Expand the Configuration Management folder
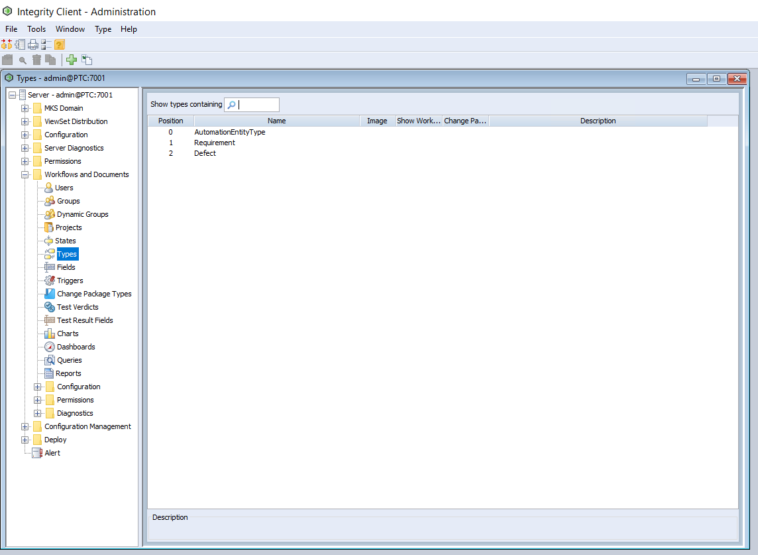The height and width of the screenshot is (555, 758). pos(25,426)
